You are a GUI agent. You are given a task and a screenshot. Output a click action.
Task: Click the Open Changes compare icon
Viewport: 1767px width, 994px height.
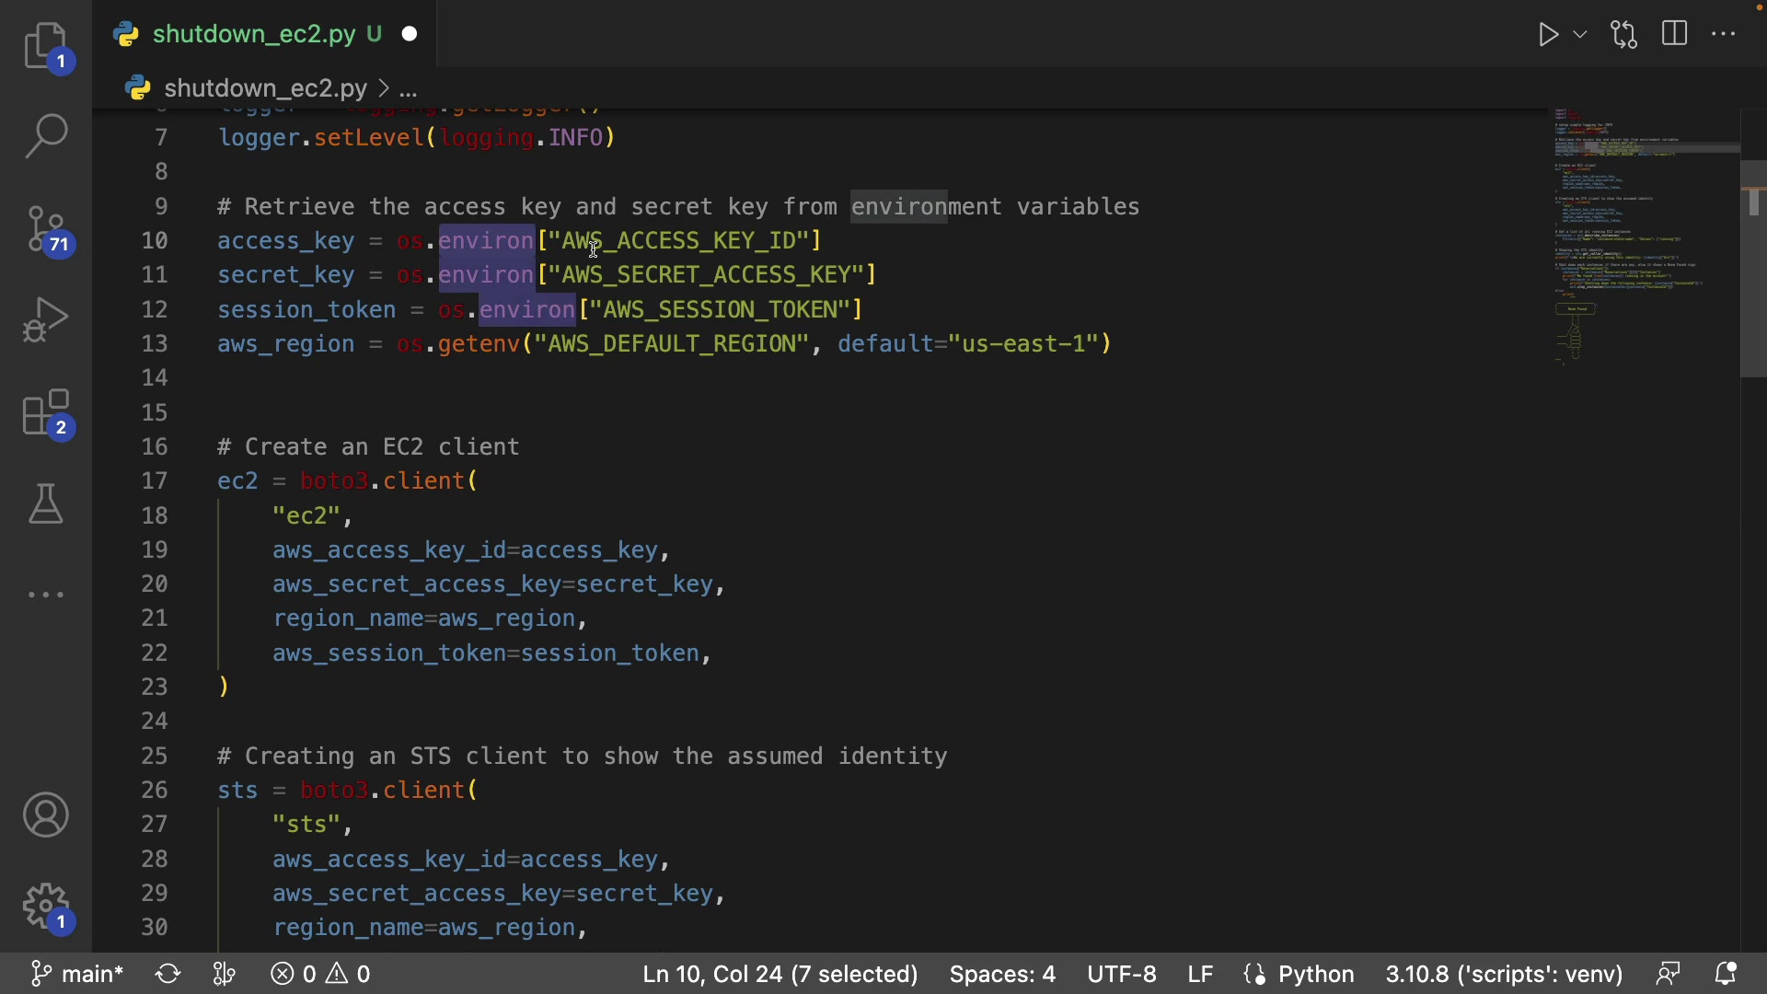tap(1625, 35)
